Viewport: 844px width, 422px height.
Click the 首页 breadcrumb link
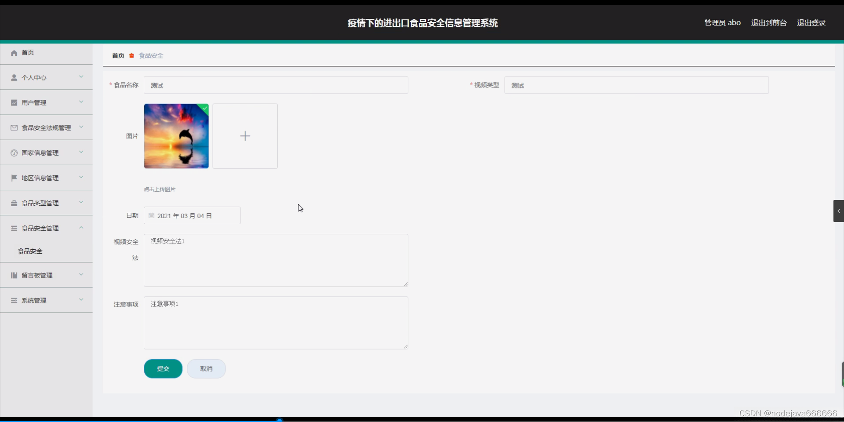tap(118, 56)
